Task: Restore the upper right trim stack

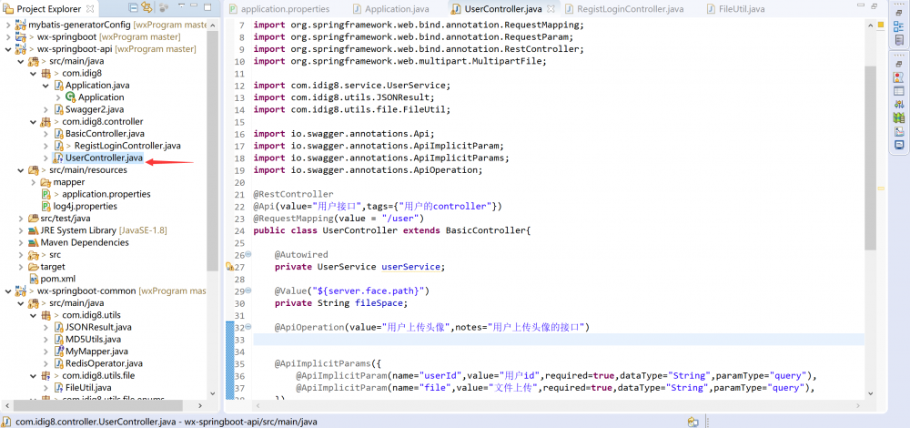Action: tap(898, 14)
